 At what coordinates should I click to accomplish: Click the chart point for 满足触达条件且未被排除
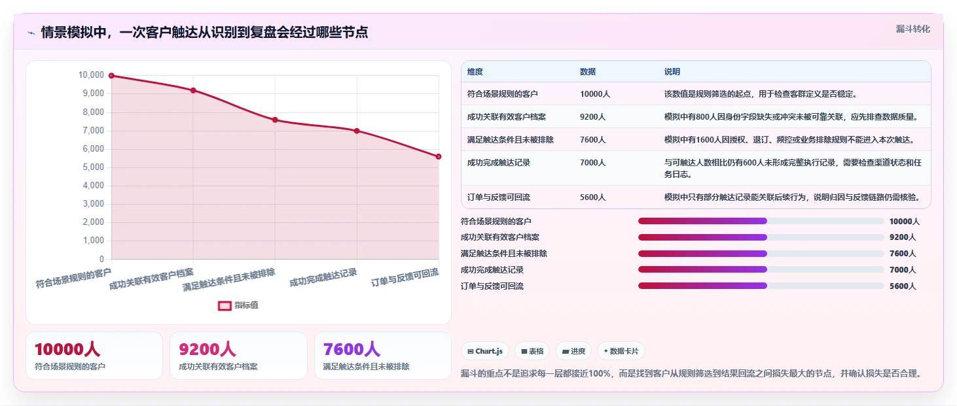coord(275,120)
